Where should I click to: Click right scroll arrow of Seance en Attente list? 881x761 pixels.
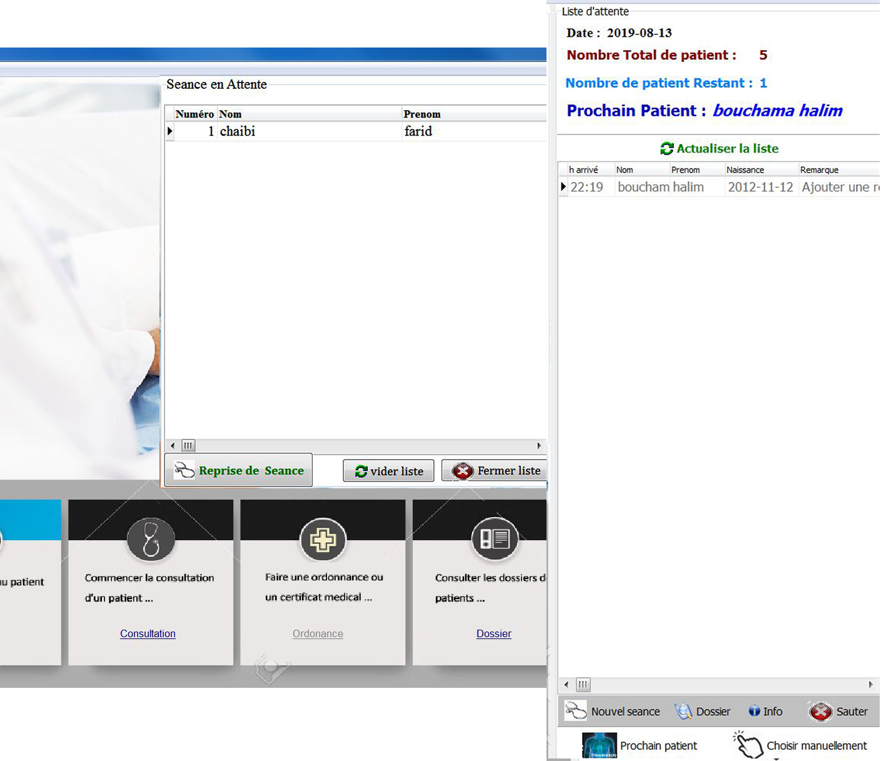click(539, 446)
